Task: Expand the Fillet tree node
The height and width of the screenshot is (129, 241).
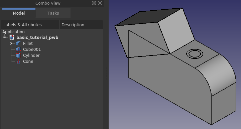Action: (11, 44)
